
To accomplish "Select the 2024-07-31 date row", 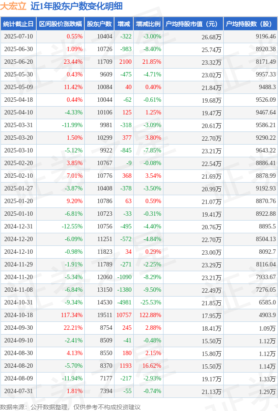I will pyautogui.click(x=139, y=391).
